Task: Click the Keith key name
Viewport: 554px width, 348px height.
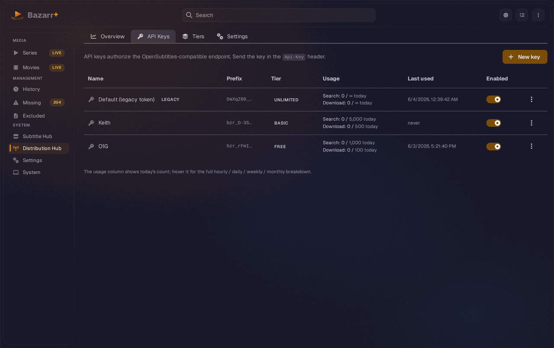Action: click(x=104, y=123)
